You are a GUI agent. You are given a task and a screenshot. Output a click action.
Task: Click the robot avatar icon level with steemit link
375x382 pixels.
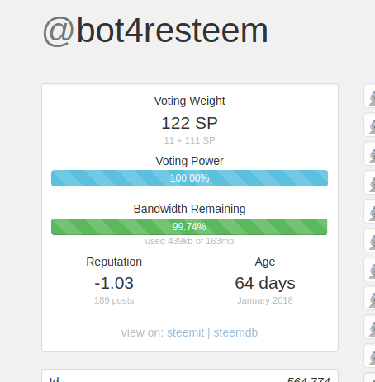372,329
